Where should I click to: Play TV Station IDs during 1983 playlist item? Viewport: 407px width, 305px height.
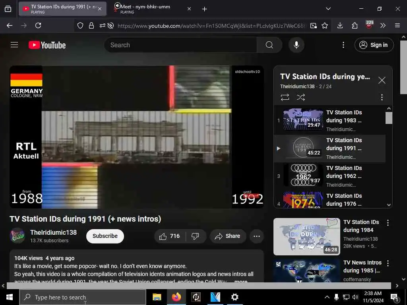329,121
